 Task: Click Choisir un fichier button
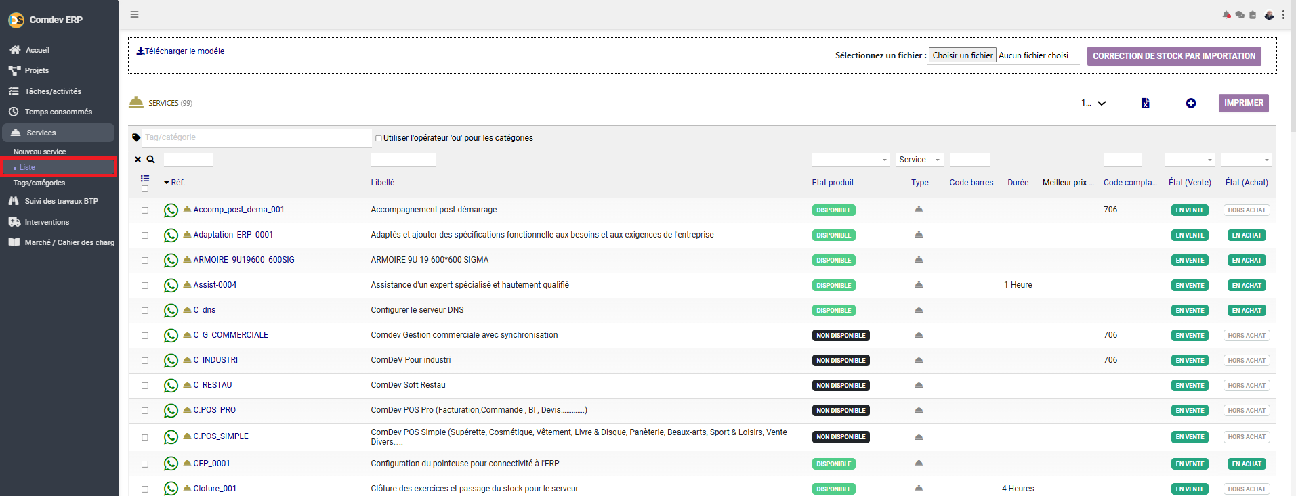tap(963, 55)
